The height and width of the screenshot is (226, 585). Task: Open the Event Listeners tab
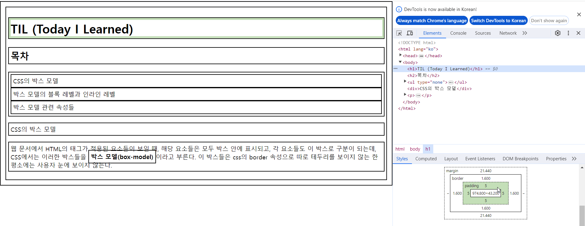(480, 159)
